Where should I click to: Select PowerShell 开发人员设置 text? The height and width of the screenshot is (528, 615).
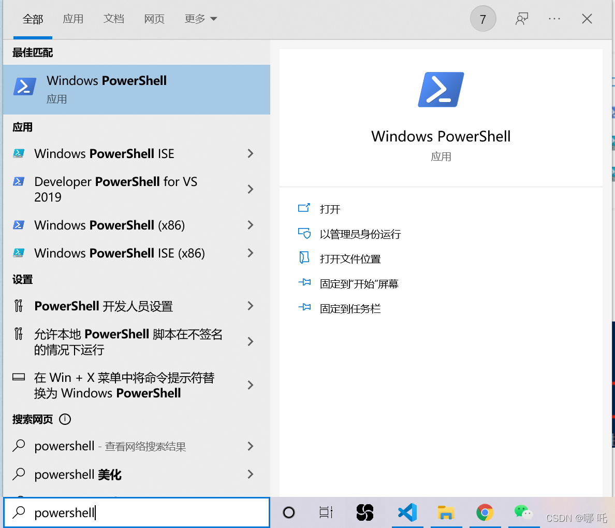[104, 306]
